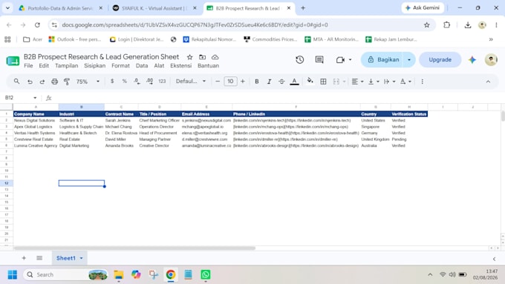Reload the browser page
The width and height of the screenshot is (505, 284).
(x=37, y=24)
